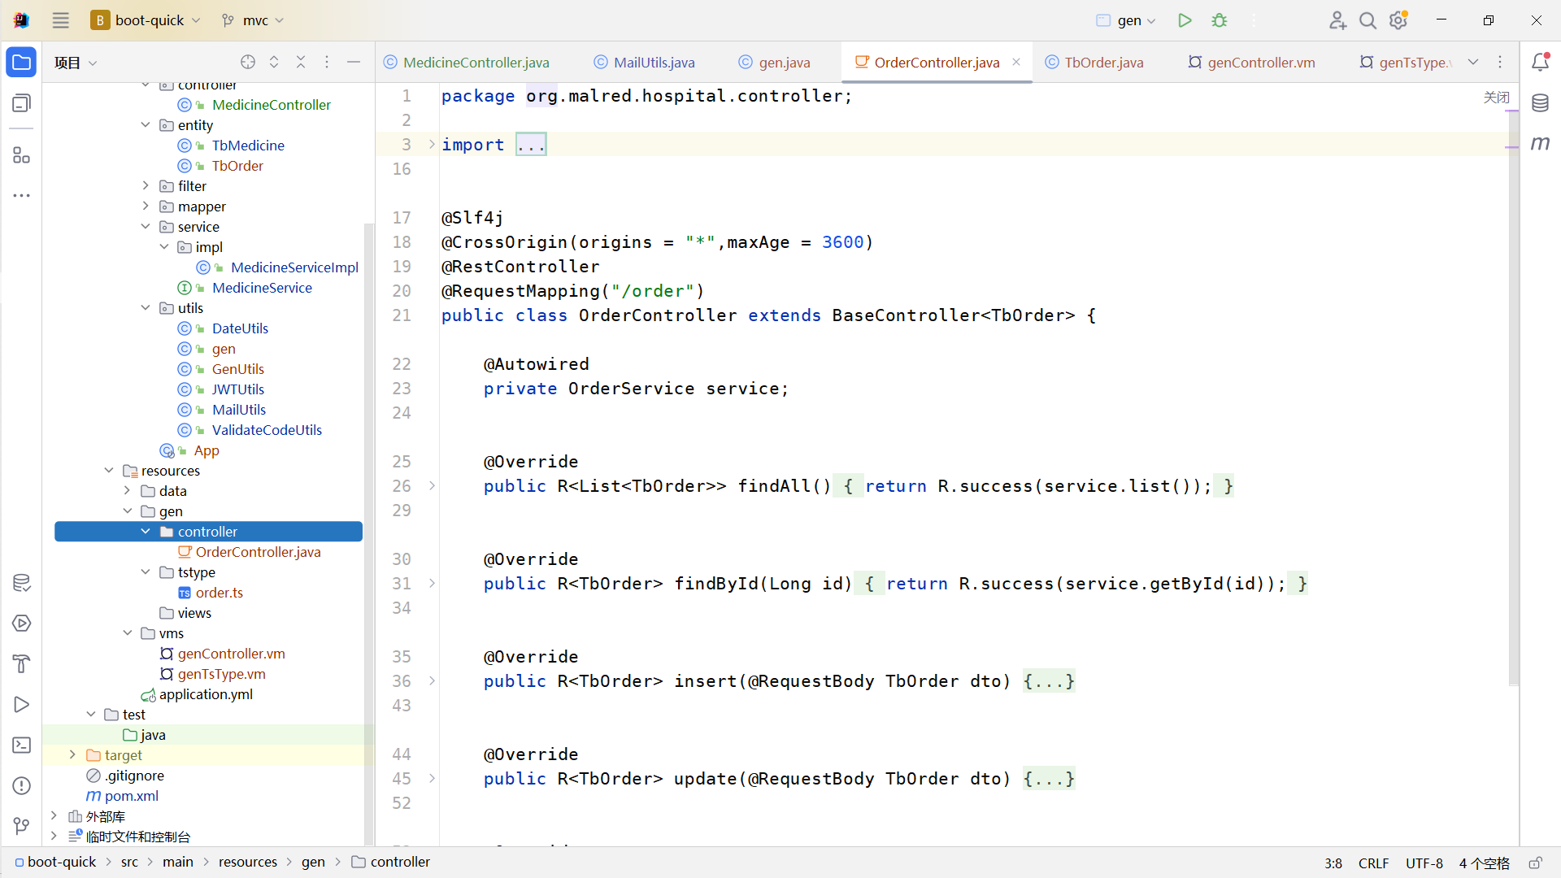Open the Database tool on left sidebar
The width and height of the screenshot is (1561, 878).
pyautogui.click(x=22, y=583)
